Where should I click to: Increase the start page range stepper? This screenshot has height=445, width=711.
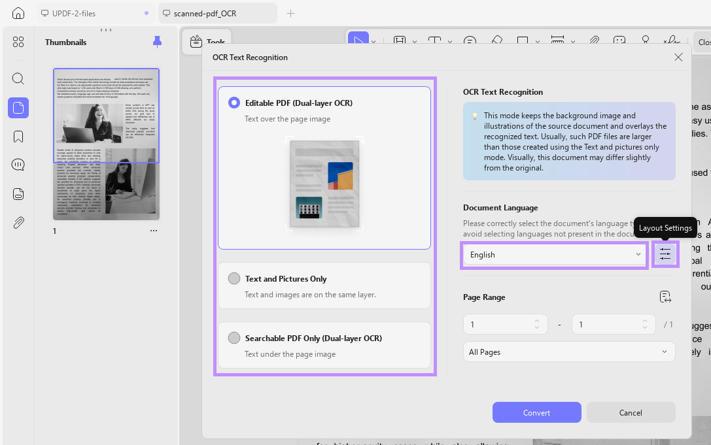[537, 321]
